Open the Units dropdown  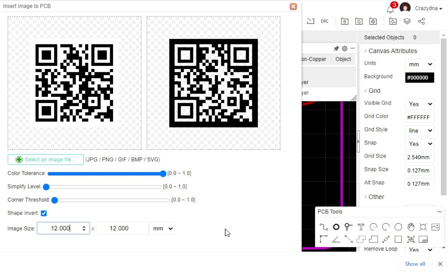419,64
